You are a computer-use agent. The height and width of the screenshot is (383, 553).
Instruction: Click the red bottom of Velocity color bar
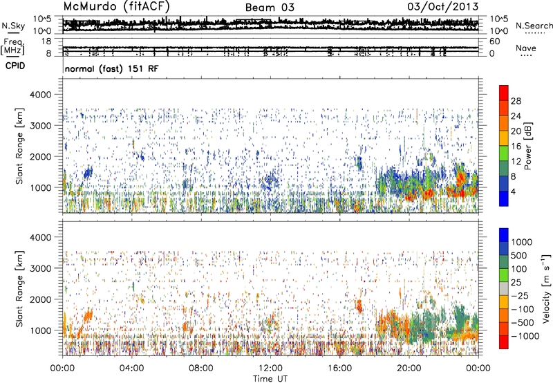504,342
